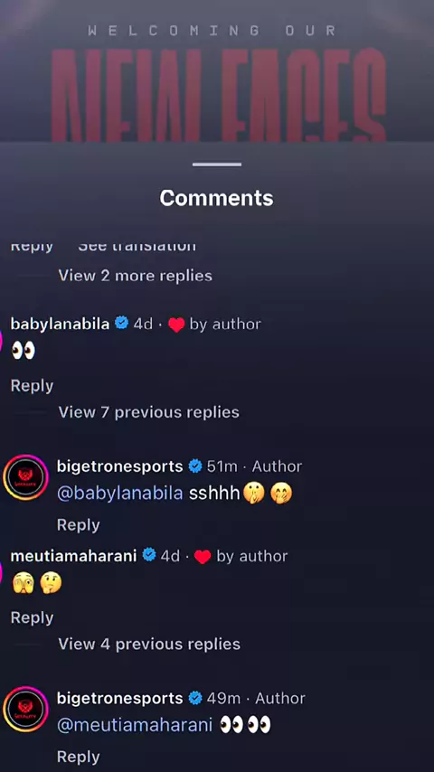The image size is (434, 772).
Task: Tap verified badge beside babylanabila username
Action: [121, 324]
